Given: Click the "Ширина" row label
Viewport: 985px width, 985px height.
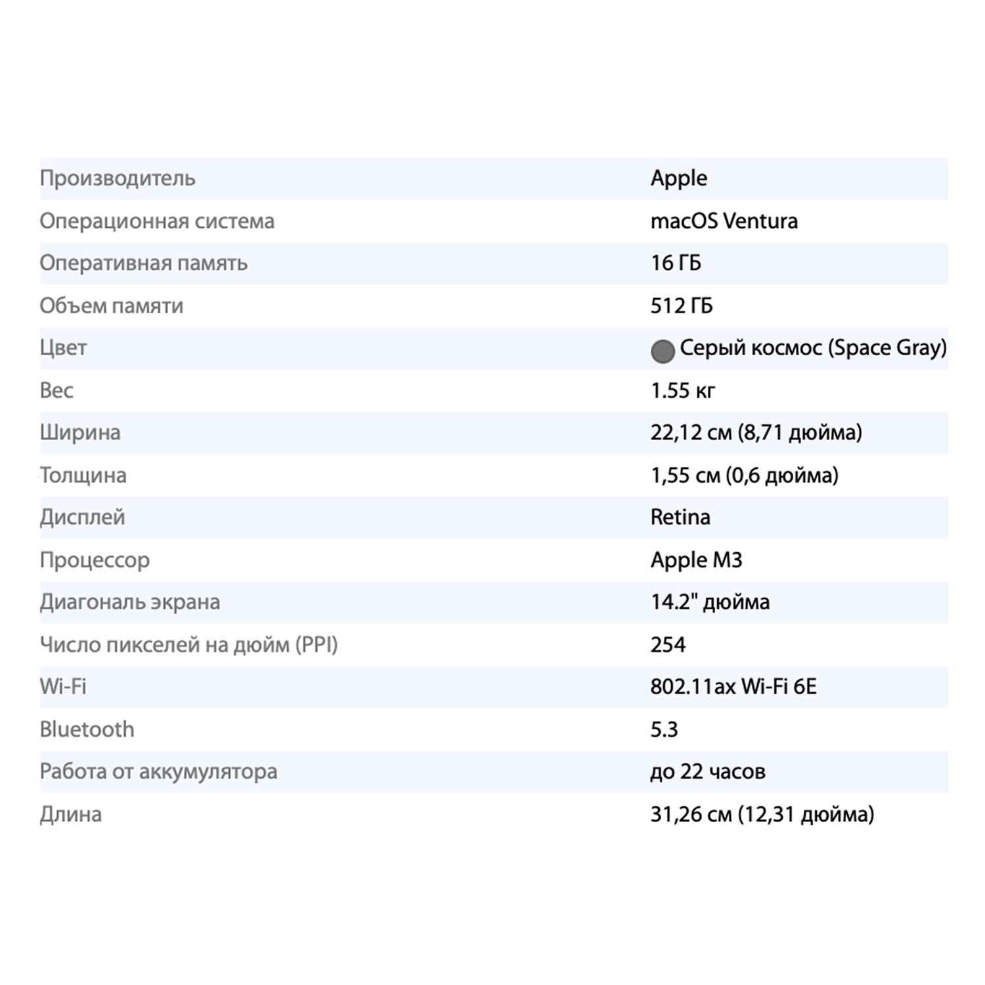Looking at the screenshot, I should click(80, 433).
